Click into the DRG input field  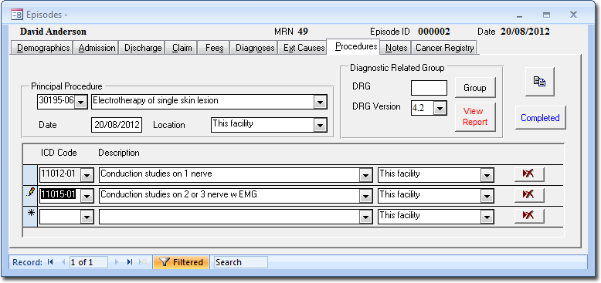[429, 88]
